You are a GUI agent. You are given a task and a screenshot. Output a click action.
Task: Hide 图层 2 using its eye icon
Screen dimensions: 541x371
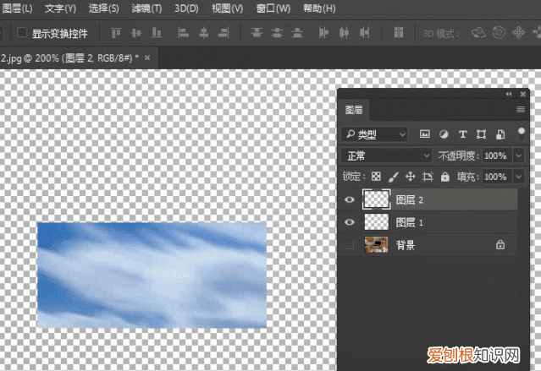[x=351, y=199]
